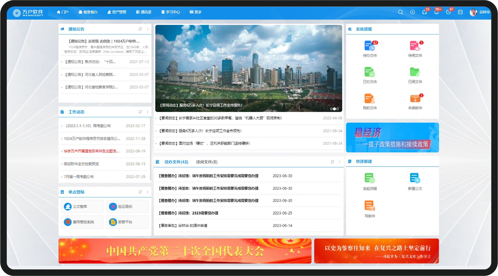The width and height of the screenshot is (498, 276).
Task: Expand the 单点登陆 panel options menu
Action: (148, 192)
